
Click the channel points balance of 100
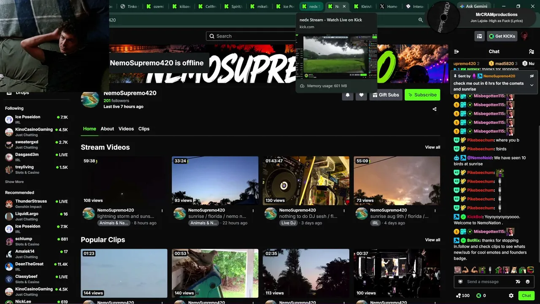click(463, 296)
